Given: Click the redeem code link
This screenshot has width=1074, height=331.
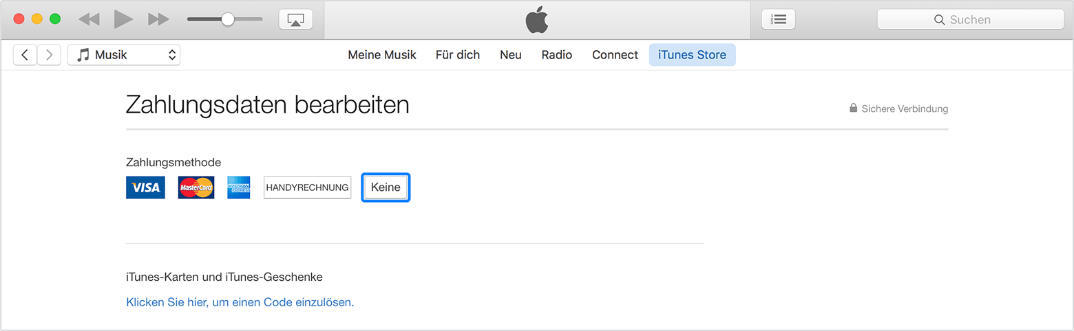Looking at the screenshot, I should (240, 302).
